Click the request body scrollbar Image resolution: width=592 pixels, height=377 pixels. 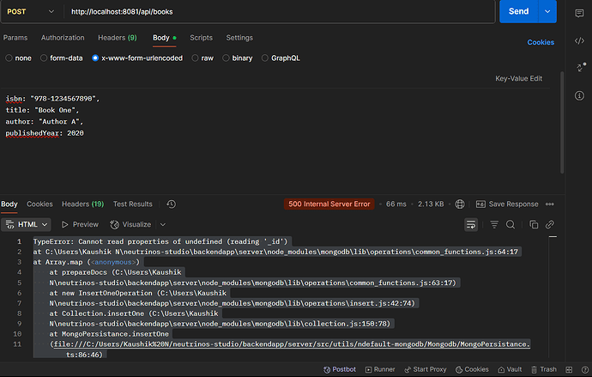click(x=562, y=122)
